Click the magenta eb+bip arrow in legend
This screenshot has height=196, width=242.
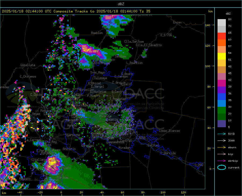click(222, 161)
